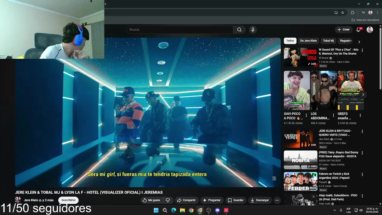This screenshot has width=382, height=215.
Task: Open XAVI-POCO A POCO short thumbnail
Action: tap(297, 90)
